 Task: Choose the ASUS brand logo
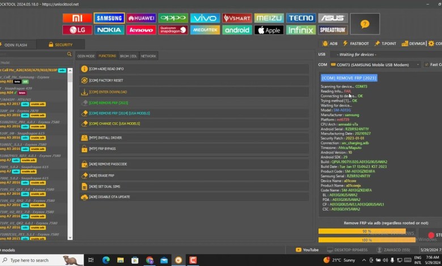(x=333, y=18)
